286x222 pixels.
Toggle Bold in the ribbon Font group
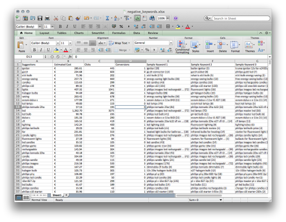(34, 50)
